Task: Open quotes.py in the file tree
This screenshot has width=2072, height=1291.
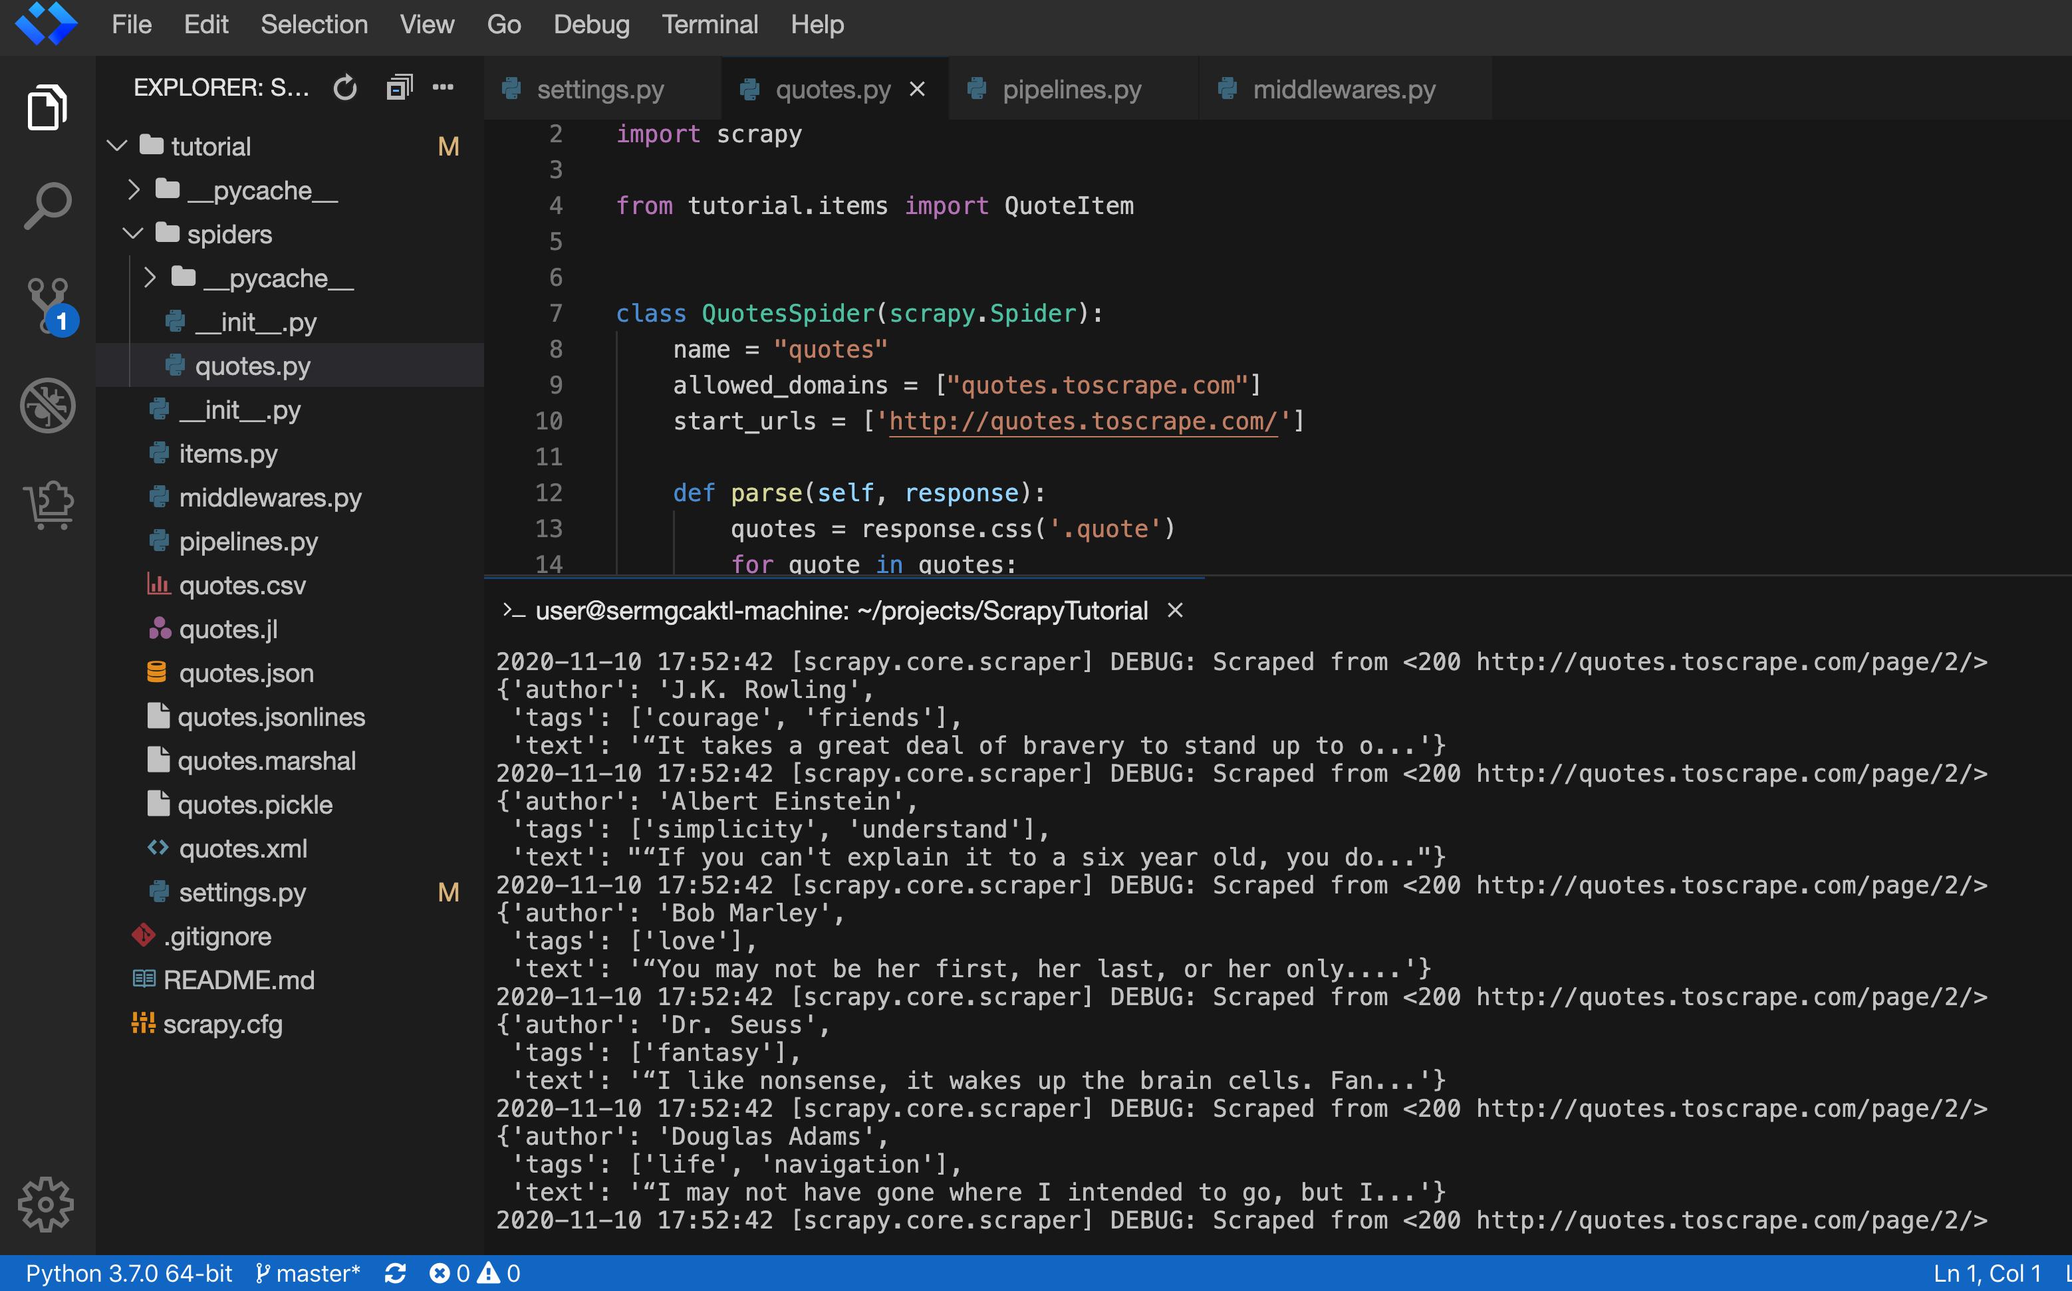Action: (291, 366)
